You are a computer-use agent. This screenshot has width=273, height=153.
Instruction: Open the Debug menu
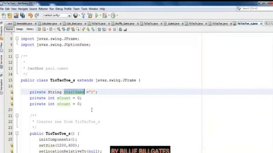59,9
